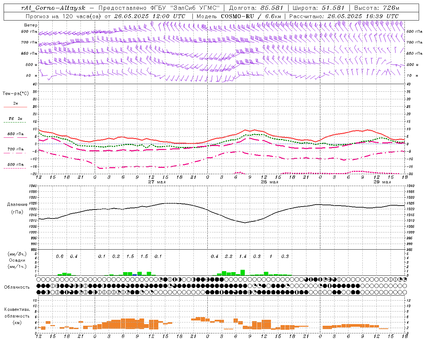Screen dimensions: 424x339
Task: Click the Конвективн. convective cloud label
Action: [17, 310]
